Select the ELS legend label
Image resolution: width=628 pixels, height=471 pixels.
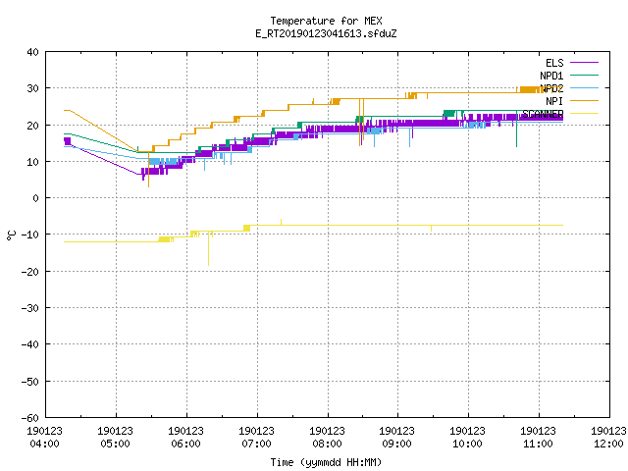coord(554,63)
